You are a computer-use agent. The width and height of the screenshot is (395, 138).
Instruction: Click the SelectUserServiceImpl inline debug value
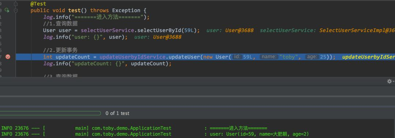coord(357,30)
